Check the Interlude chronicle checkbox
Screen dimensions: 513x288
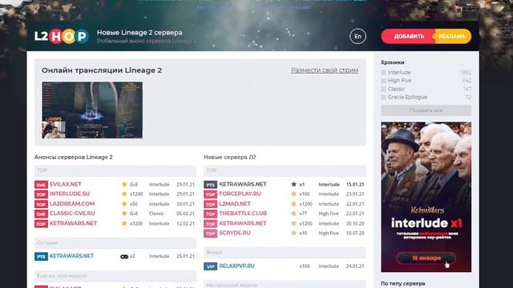point(383,73)
